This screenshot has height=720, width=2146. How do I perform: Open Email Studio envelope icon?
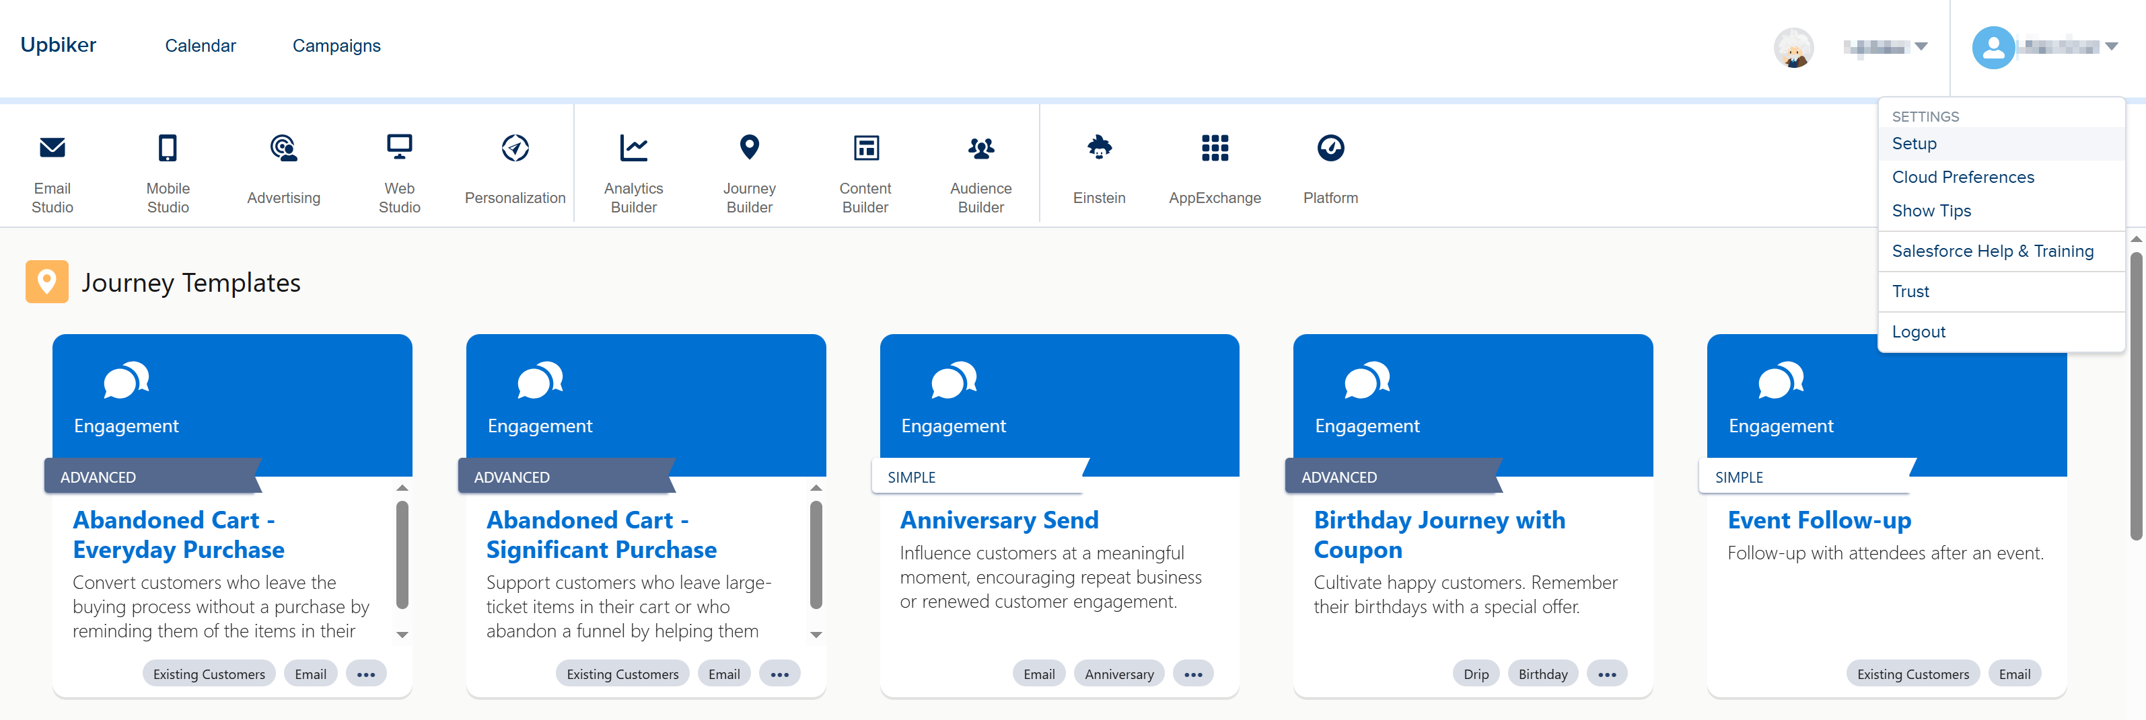[x=52, y=147]
